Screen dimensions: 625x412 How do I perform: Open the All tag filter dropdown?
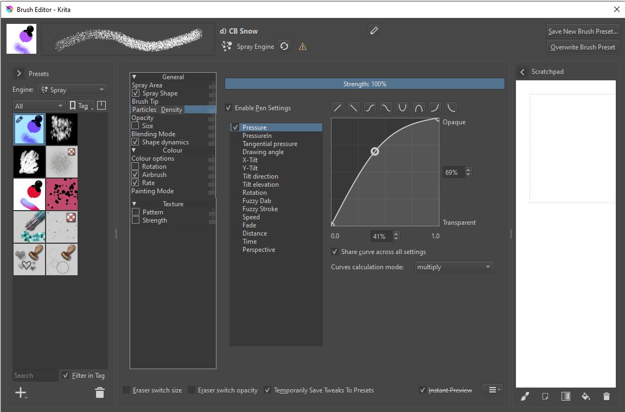39,106
